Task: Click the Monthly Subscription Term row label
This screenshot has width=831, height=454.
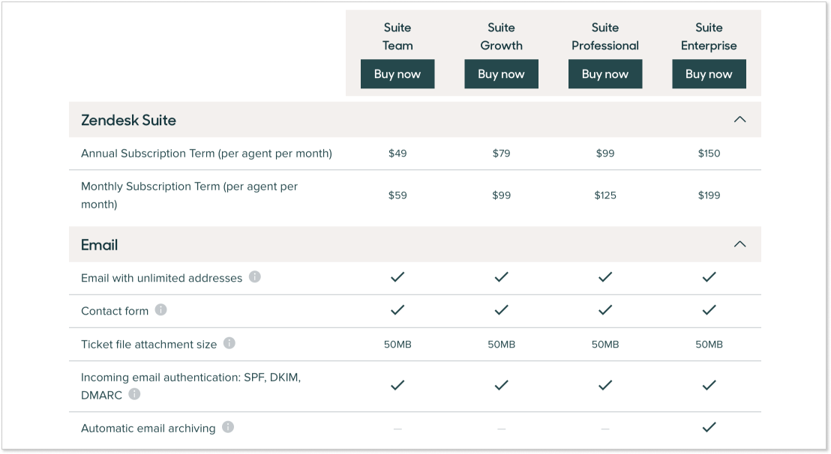Action: [x=189, y=196]
